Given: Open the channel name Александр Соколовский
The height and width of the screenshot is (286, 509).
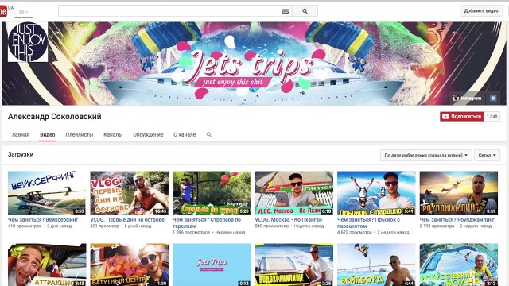Looking at the screenshot, I should pyautogui.click(x=55, y=117).
